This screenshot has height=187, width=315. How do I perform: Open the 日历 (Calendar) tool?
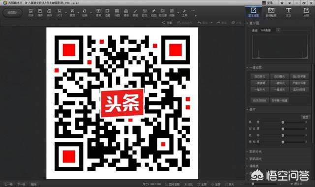(x=144, y=13)
